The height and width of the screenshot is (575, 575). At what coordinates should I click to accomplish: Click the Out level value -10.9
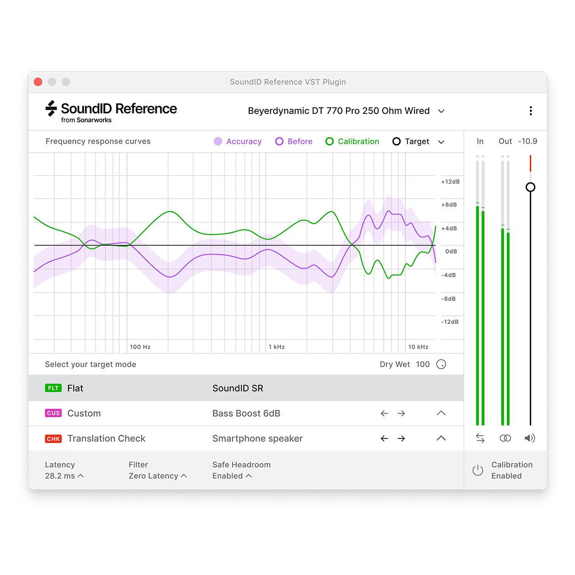tap(528, 141)
